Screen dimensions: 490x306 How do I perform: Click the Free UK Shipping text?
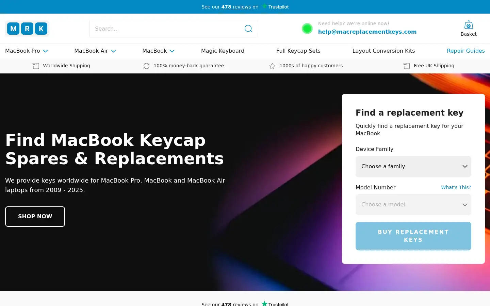tap(434, 66)
